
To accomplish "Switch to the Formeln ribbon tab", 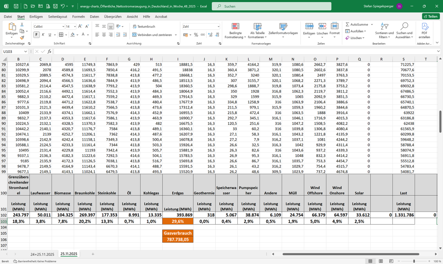I will point(79,17).
